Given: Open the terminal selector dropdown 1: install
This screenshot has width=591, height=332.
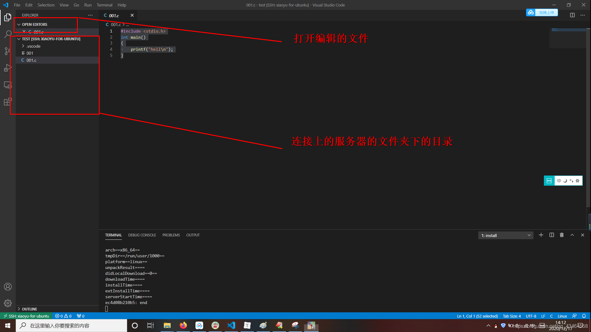Looking at the screenshot, I should tap(506, 235).
